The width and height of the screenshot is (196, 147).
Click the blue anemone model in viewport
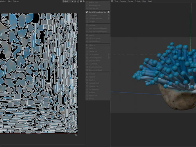(x=165, y=76)
